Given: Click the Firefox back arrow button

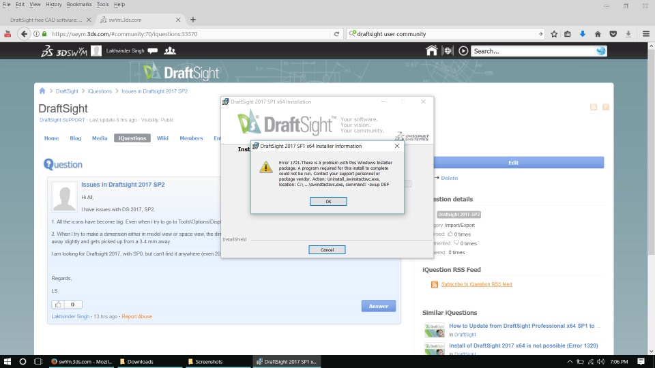Looking at the screenshot, I should pyautogui.click(x=24, y=34).
